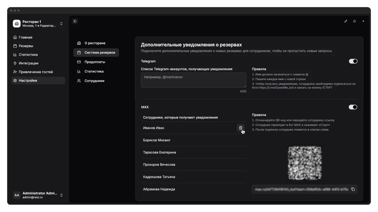378x212 pixels.
Task: Click the pencil edit icon
Action: [346, 21]
